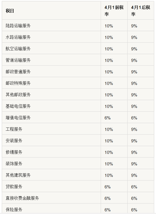Select the 基础电信服务 cell
Viewport: 156px width, 214px height.
(x=18, y=106)
